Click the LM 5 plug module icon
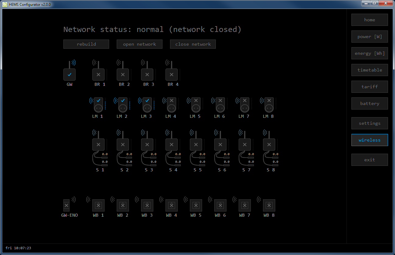395x255 pixels. point(196,104)
